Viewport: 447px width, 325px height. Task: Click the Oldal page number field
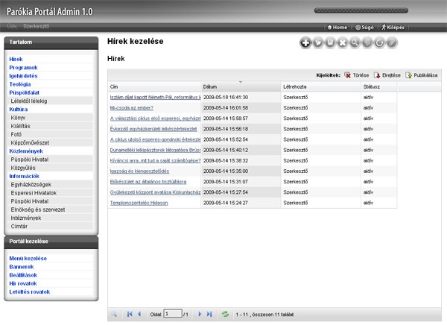(172, 315)
